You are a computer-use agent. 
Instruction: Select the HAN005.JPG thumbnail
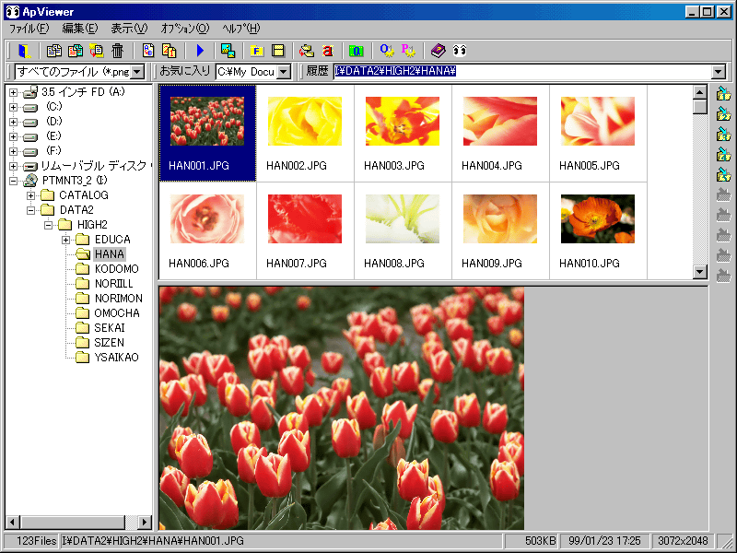[598, 133]
